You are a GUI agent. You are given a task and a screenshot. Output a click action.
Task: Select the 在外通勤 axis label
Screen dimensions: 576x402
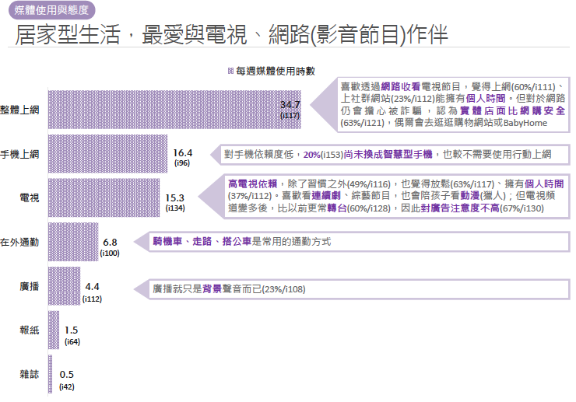click(x=19, y=243)
